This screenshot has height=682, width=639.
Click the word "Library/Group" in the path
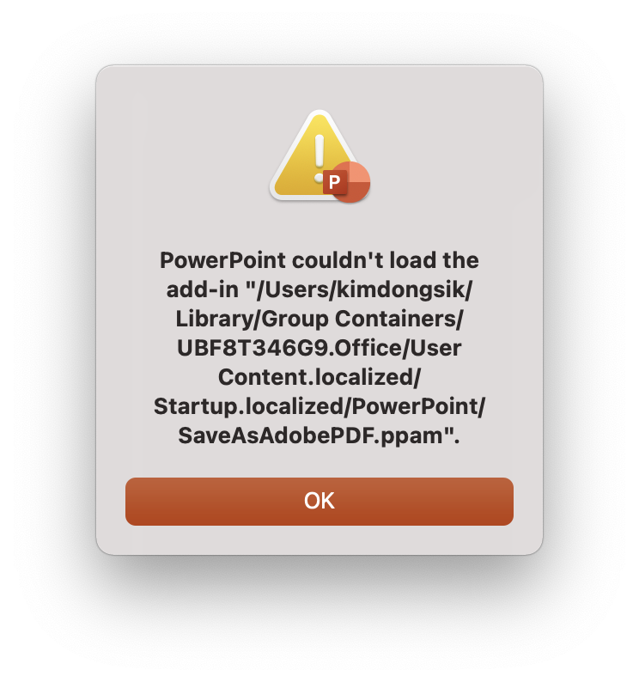(253, 319)
